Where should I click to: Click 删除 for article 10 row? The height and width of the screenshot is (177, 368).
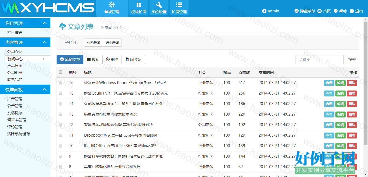click(352, 146)
